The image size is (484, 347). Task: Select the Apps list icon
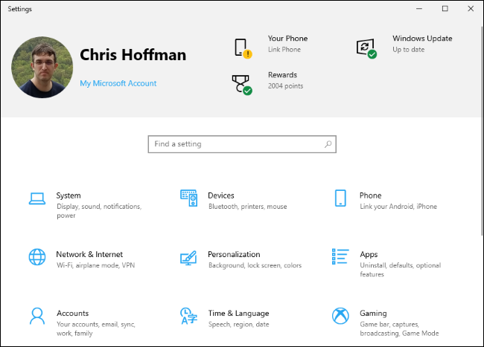click(340, 256)
